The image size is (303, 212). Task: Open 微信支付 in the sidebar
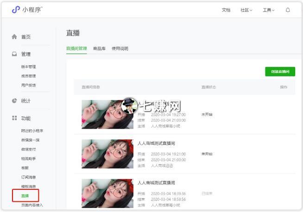tap(28, 149)
